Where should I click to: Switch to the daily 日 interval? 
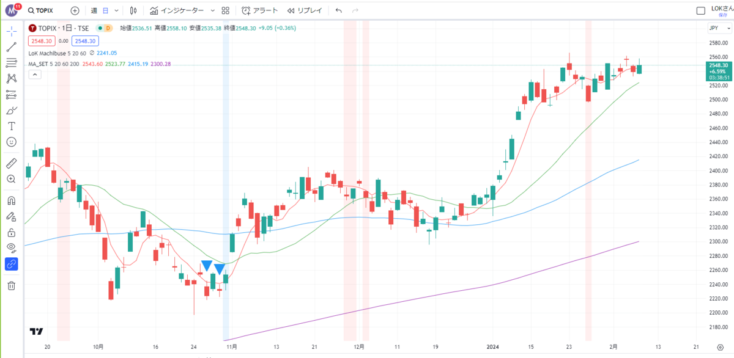point(105,11)
